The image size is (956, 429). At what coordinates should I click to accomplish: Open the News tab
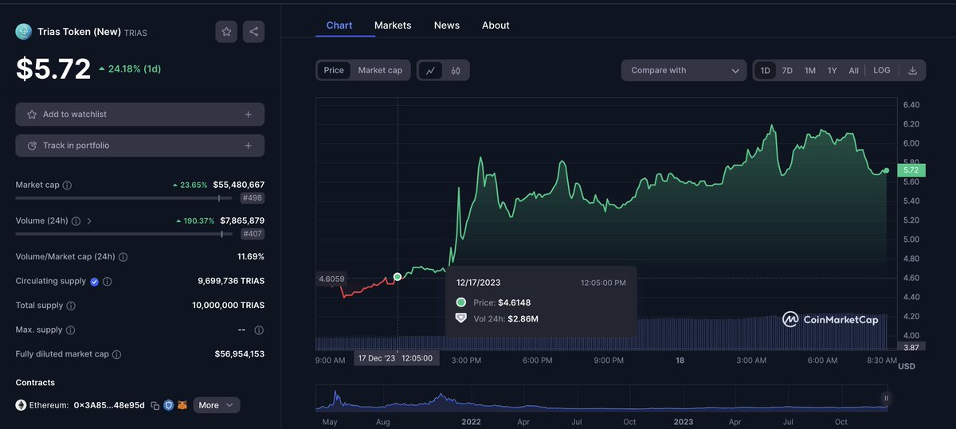447,25
